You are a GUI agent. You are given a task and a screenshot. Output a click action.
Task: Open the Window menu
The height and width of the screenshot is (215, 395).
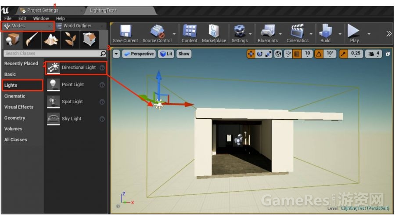(41, 18)
